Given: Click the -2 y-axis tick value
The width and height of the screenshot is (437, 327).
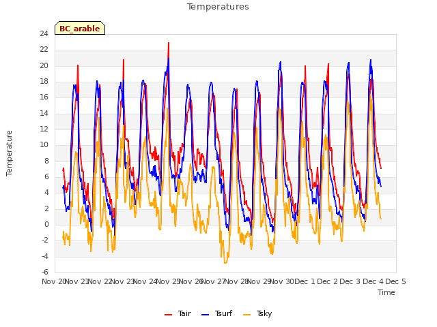Looking at the screenshot, I should tap(45, 240).
